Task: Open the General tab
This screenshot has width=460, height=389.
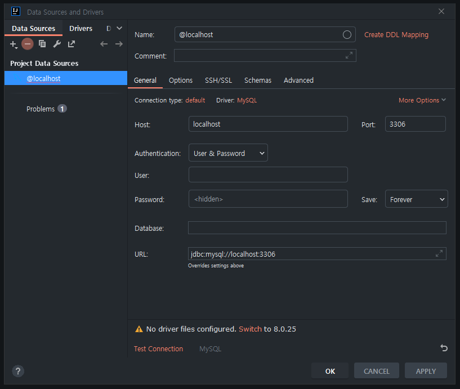Action: [145, 81]
